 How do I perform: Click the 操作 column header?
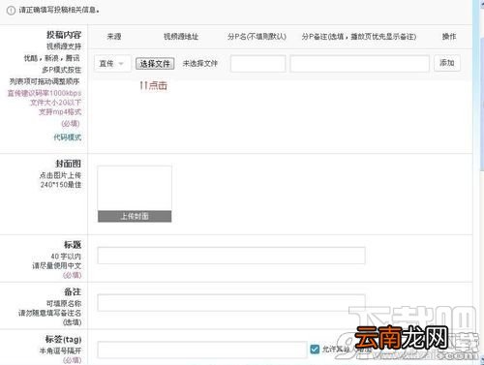(x=449, y=37)
